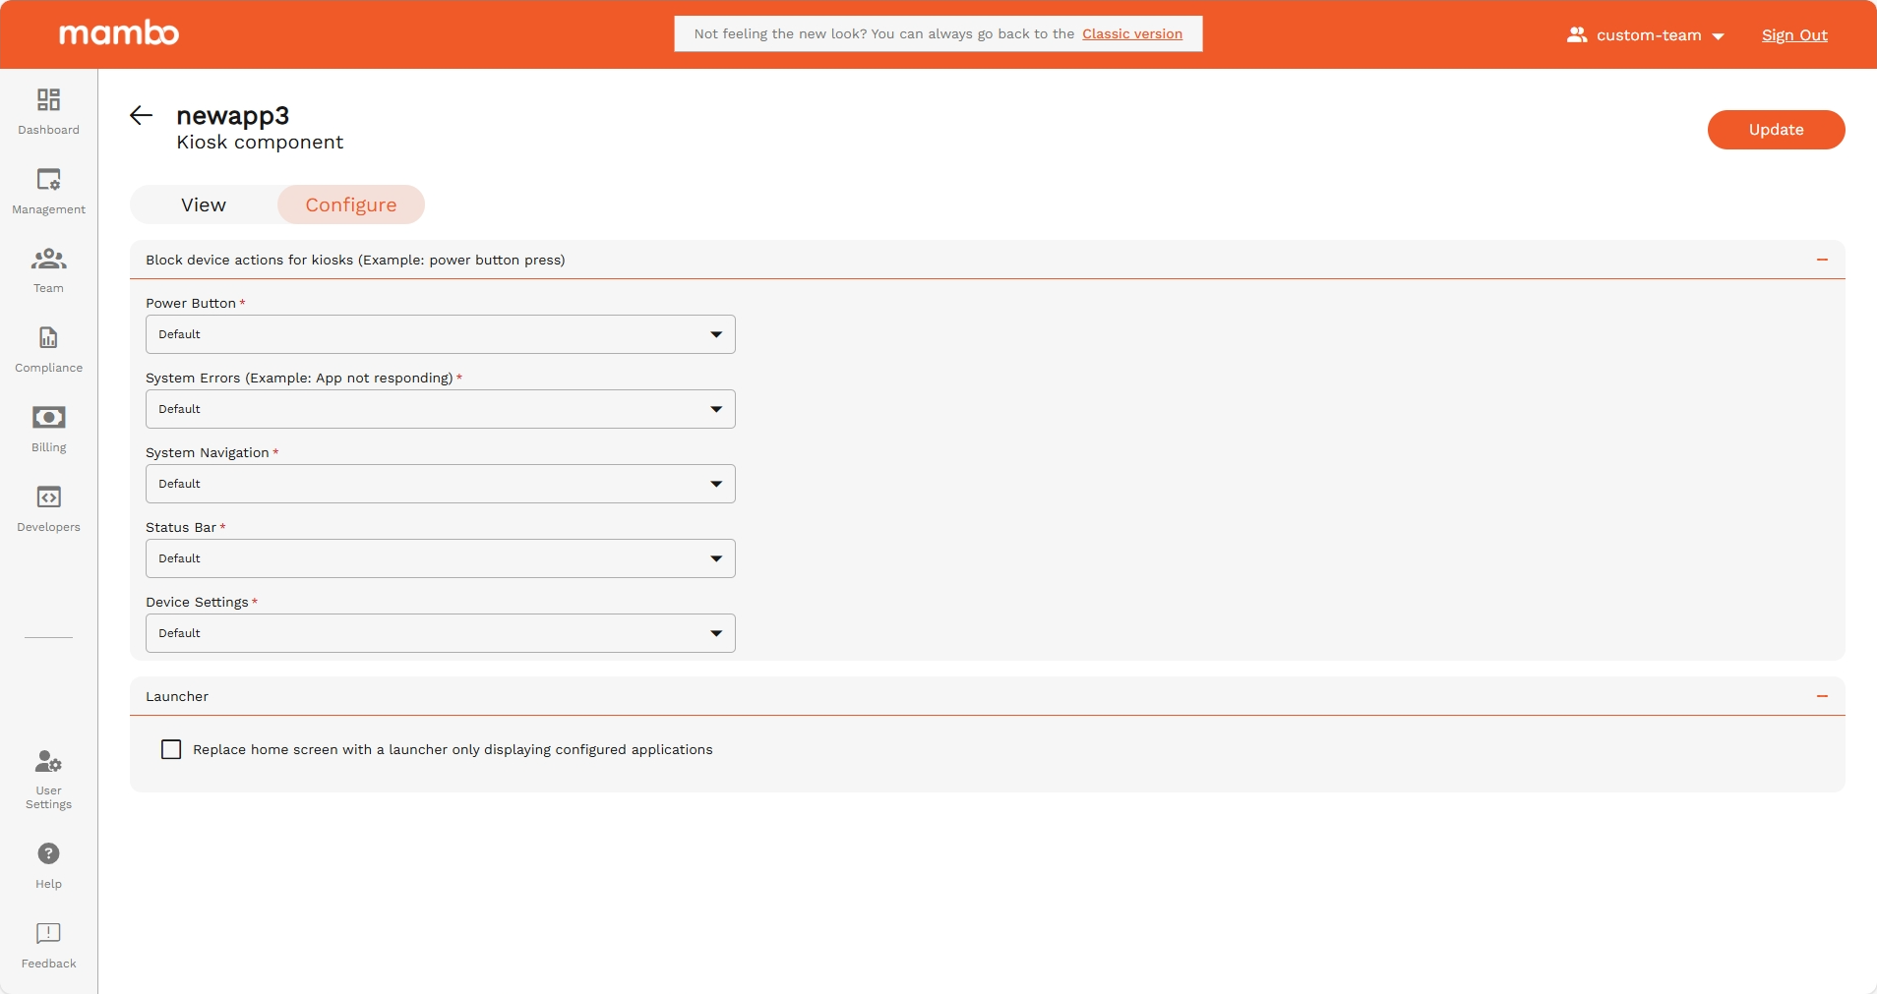Switch to the View tab
Image resolution: width=1877 pixels, height=994 pixels.
tap(204, 205)
